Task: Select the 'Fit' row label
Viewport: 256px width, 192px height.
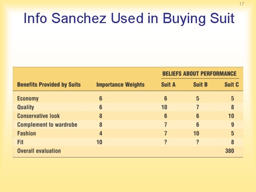Action: (20, 142)
